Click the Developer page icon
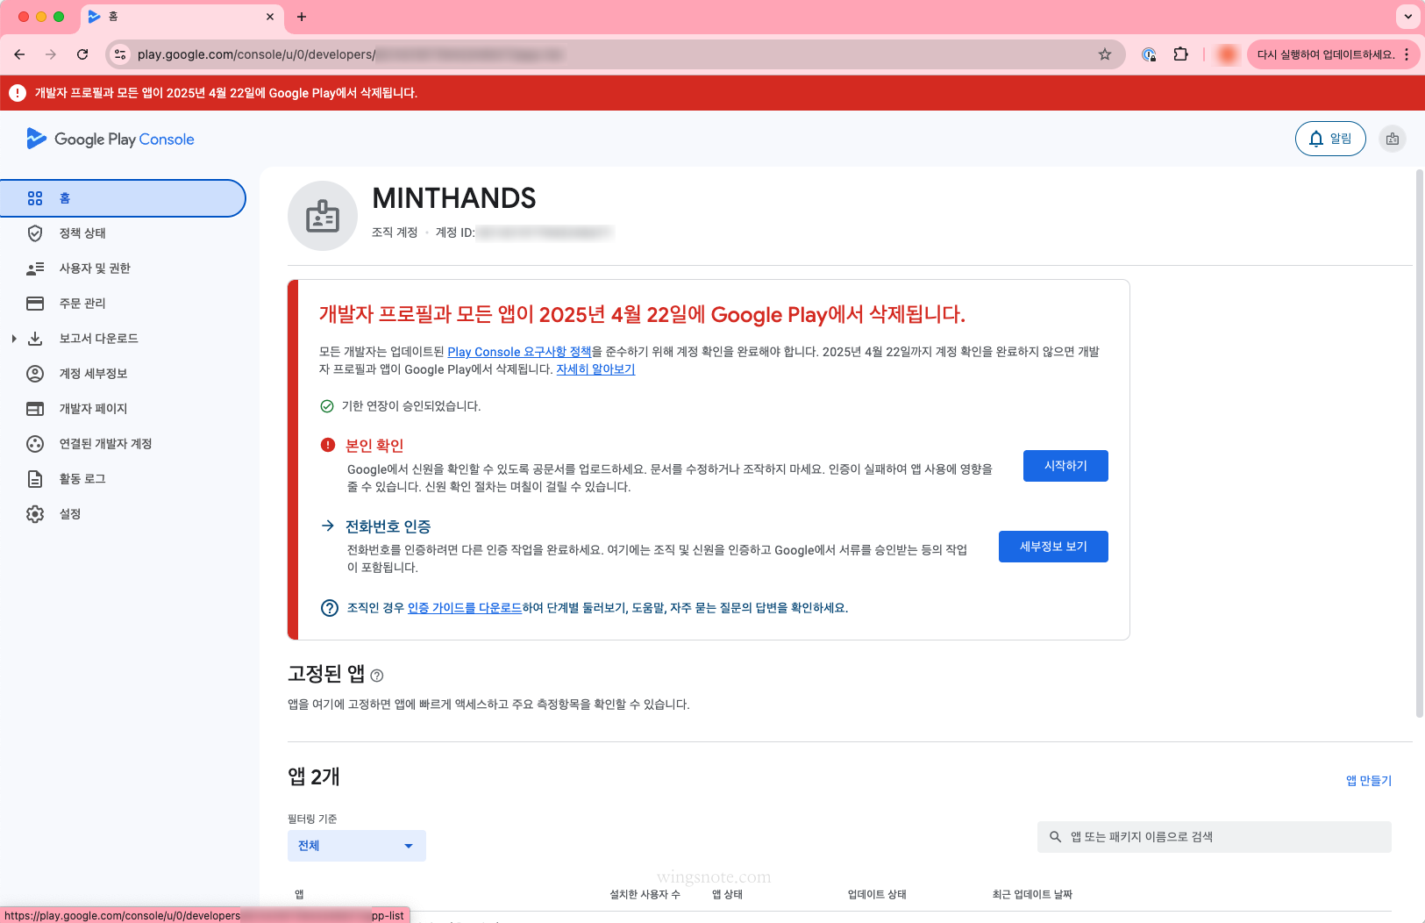Viewport: 1425px width, 923px height. tap(35, 409)
